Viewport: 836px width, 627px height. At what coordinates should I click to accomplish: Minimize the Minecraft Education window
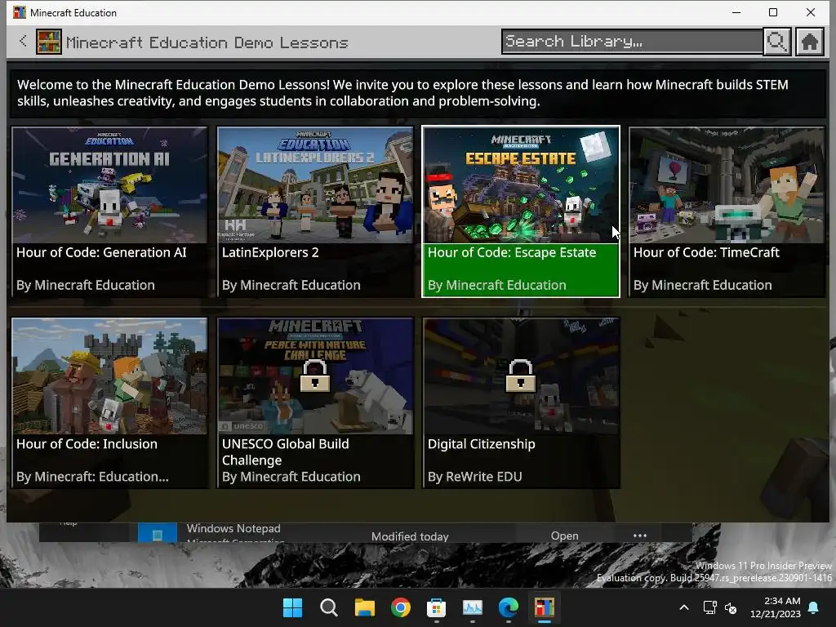point(736,12)
